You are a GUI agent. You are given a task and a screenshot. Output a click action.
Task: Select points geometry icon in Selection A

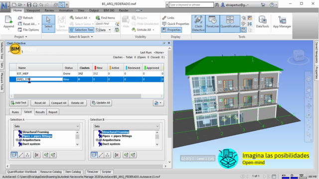27,155
